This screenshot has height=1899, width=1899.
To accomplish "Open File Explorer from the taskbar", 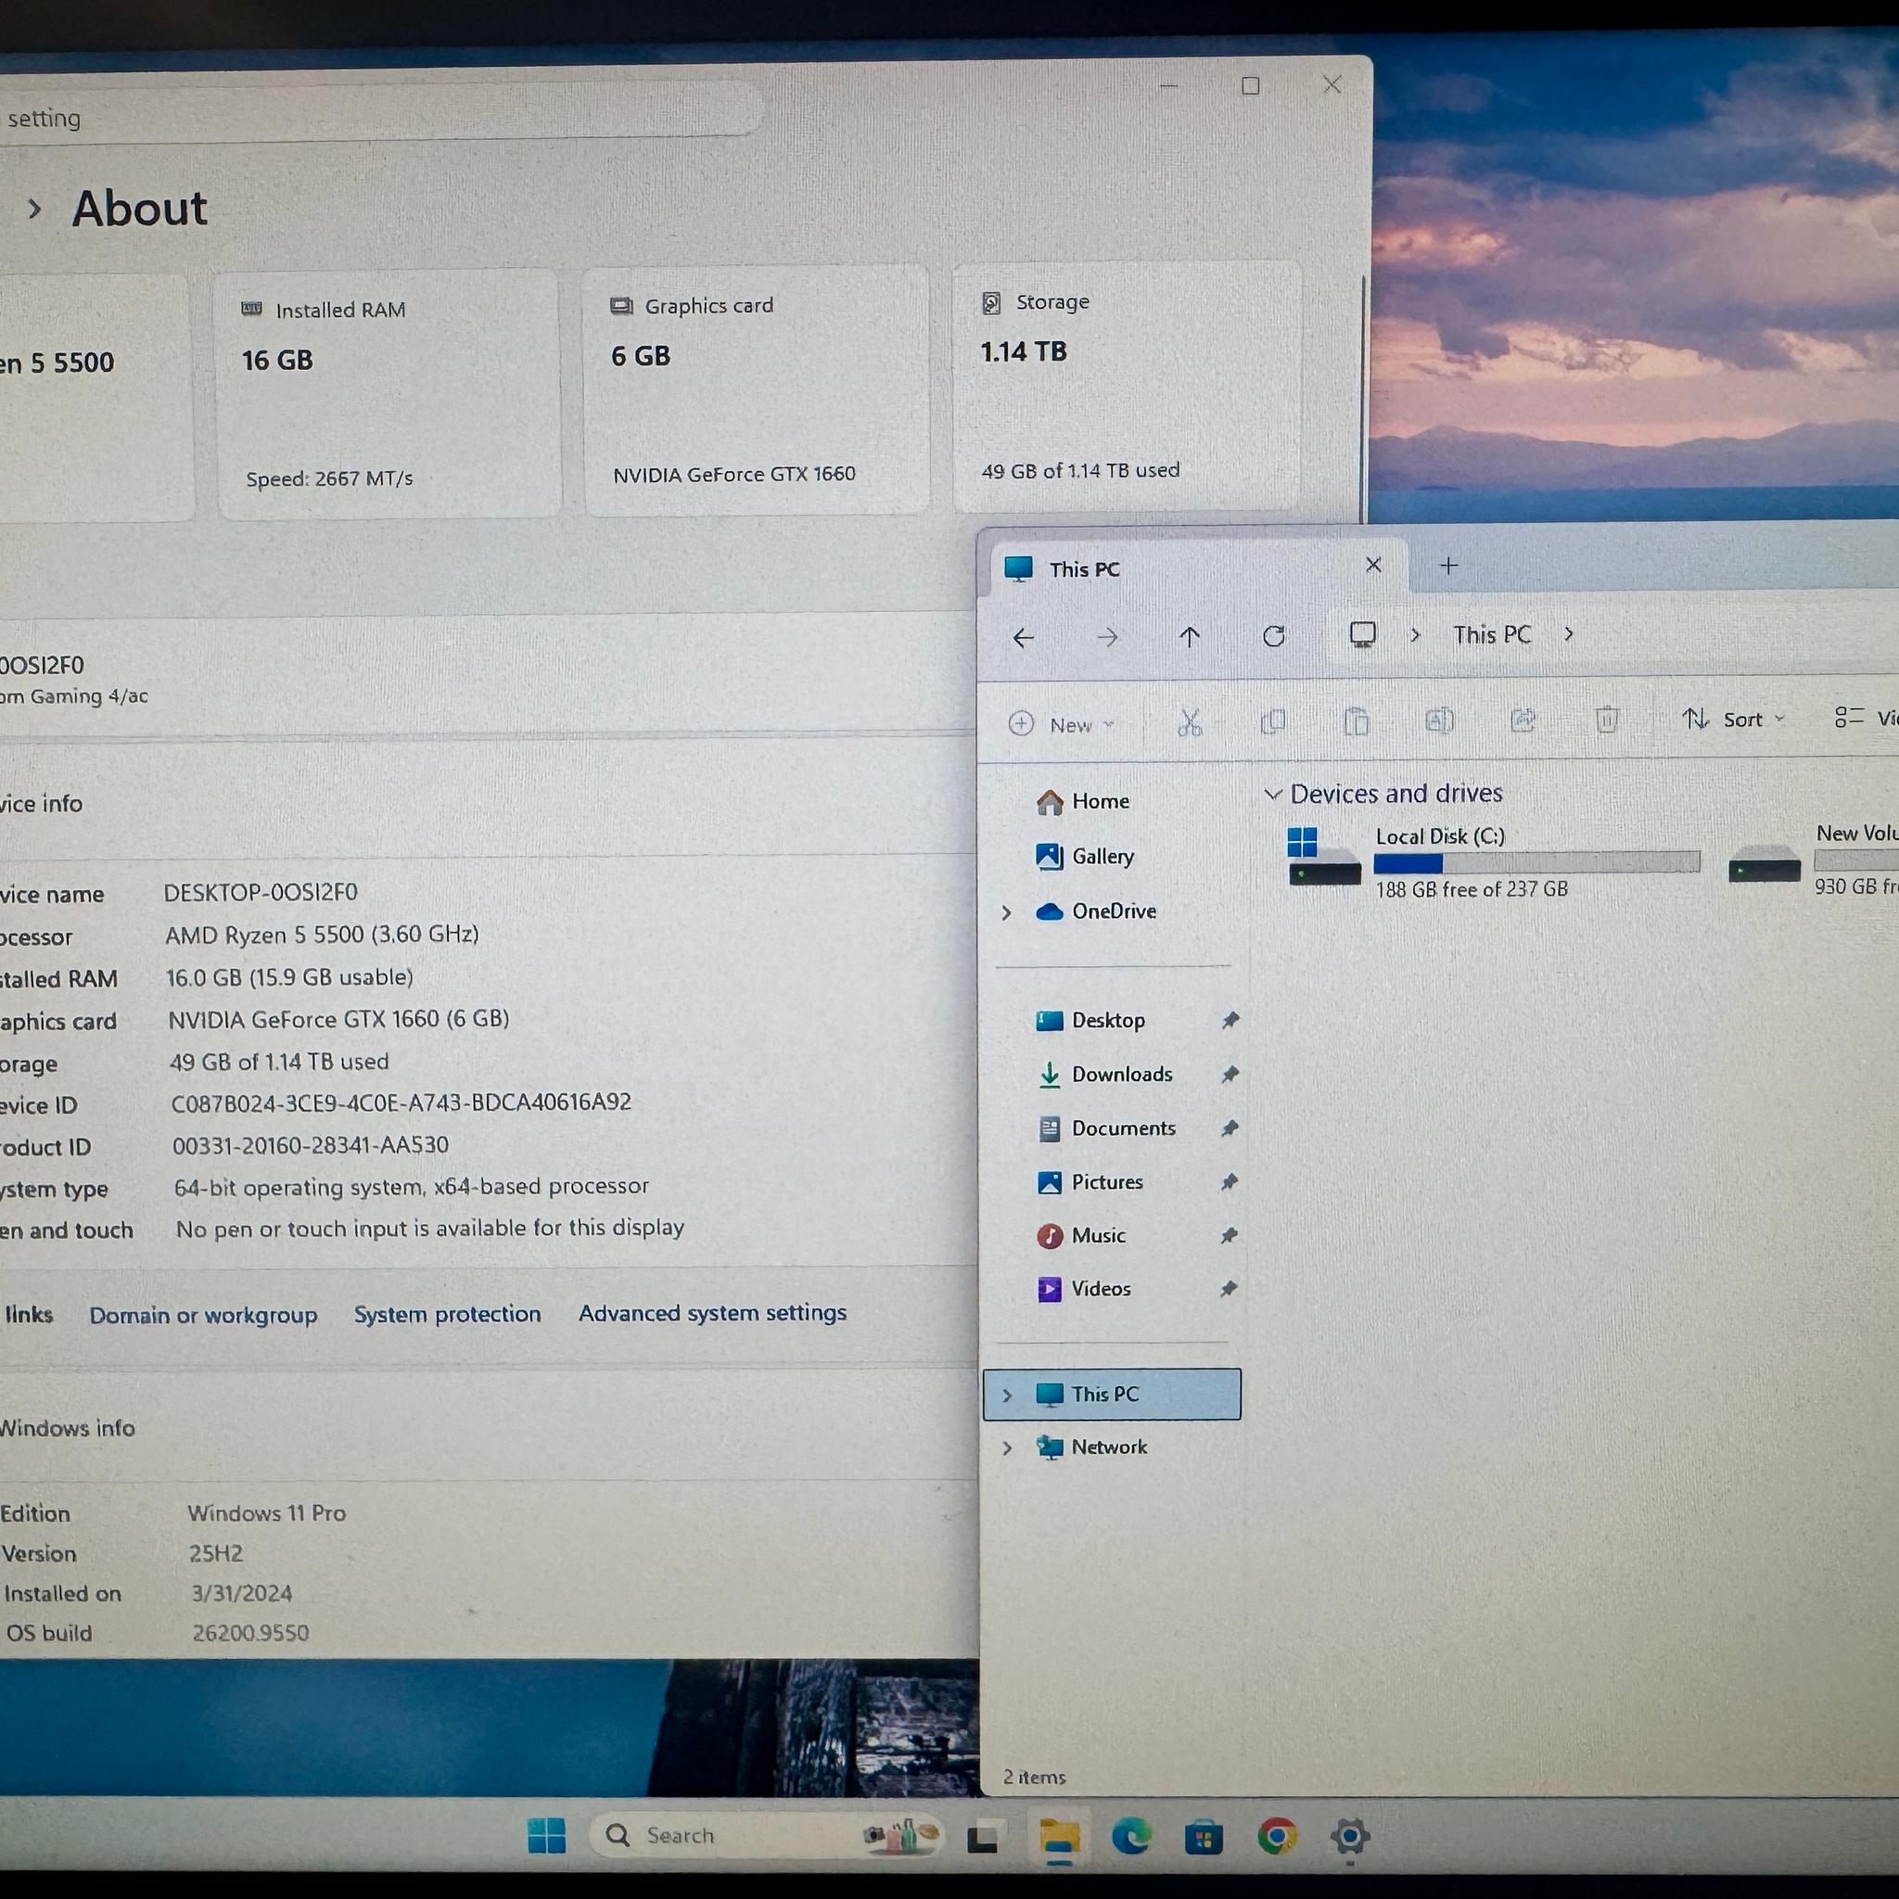I will pos(1059,1836).
